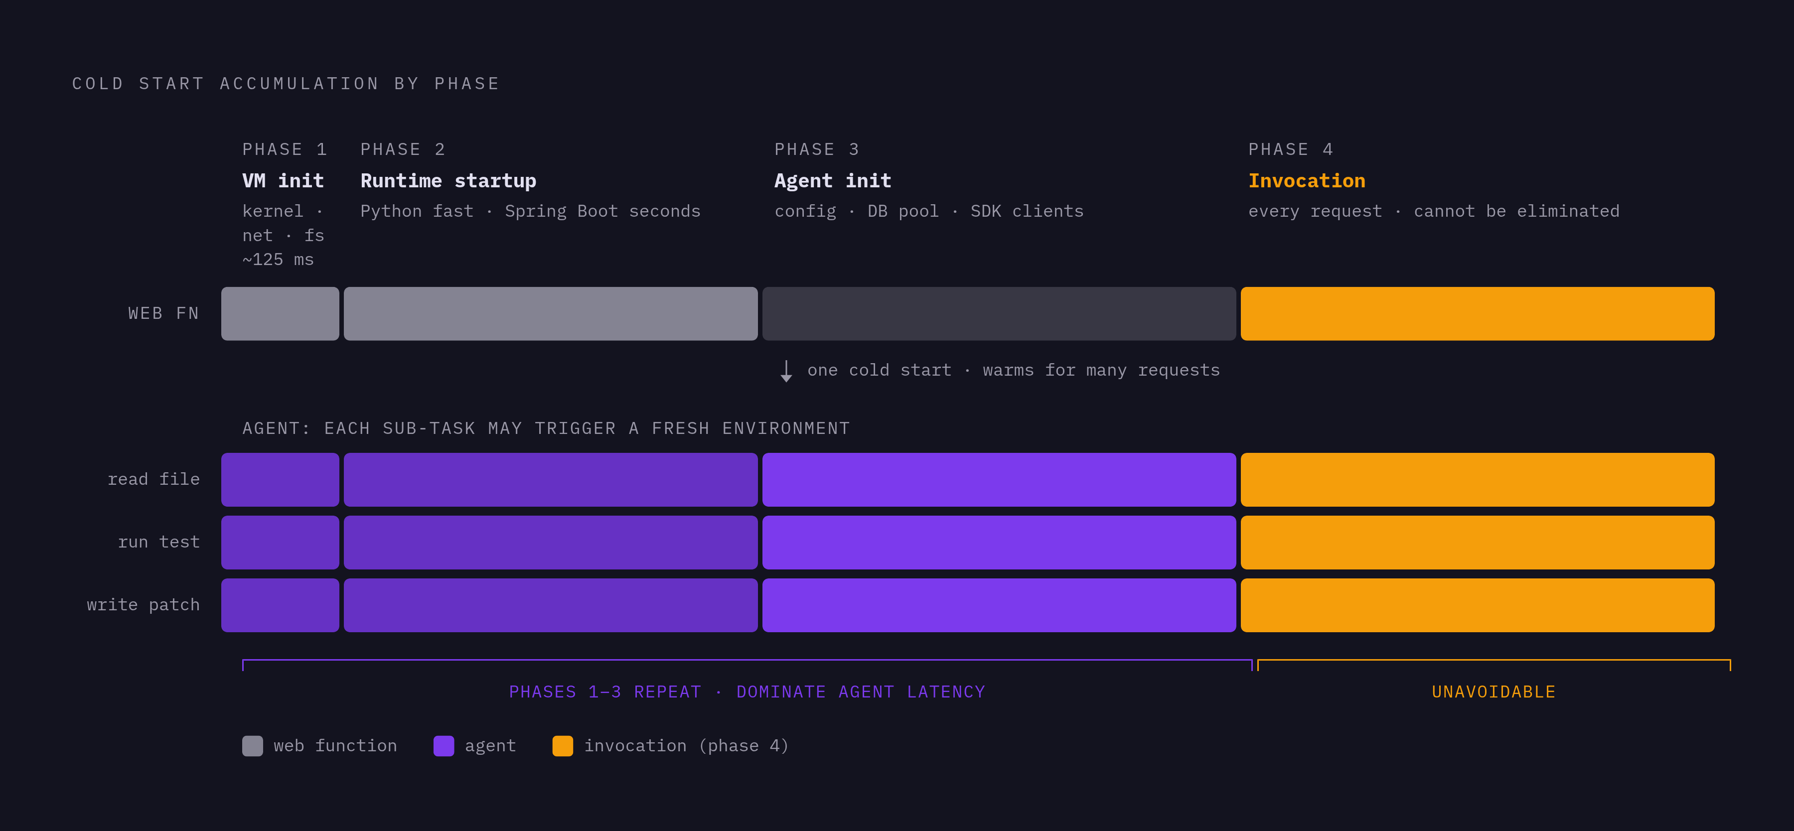Click the read file orange Invocation bar

pos(1478,480)
